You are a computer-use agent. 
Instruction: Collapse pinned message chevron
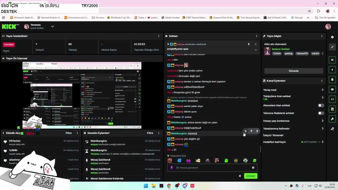coord(256,50)
